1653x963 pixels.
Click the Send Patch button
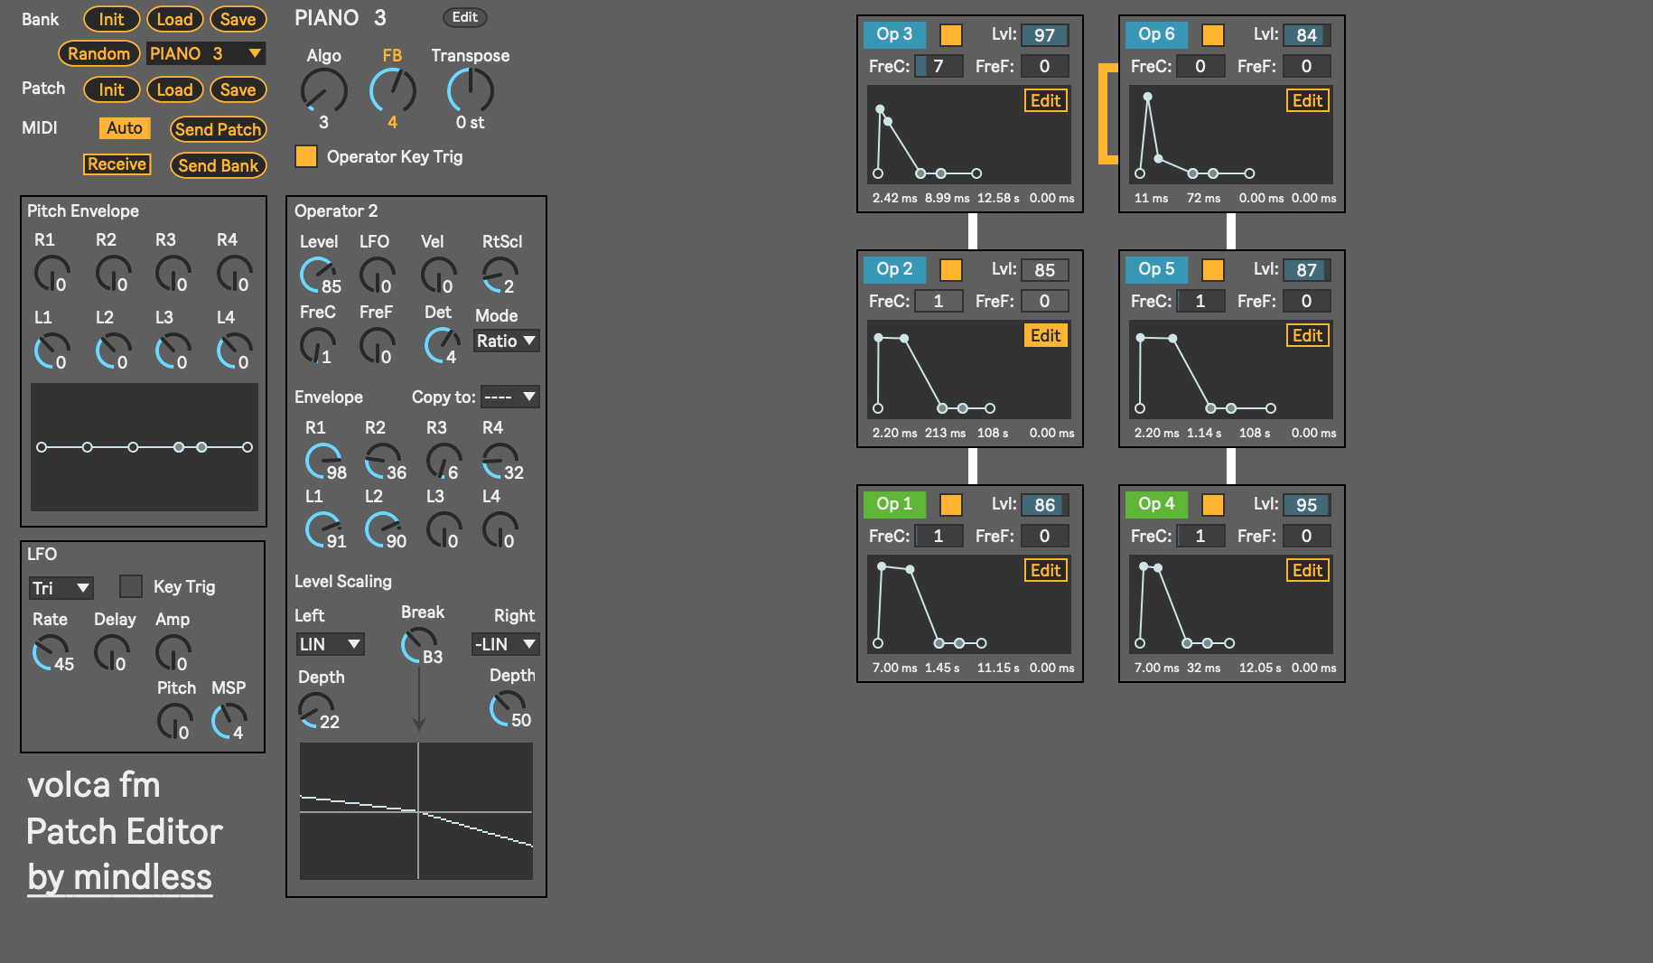point(218,129)
